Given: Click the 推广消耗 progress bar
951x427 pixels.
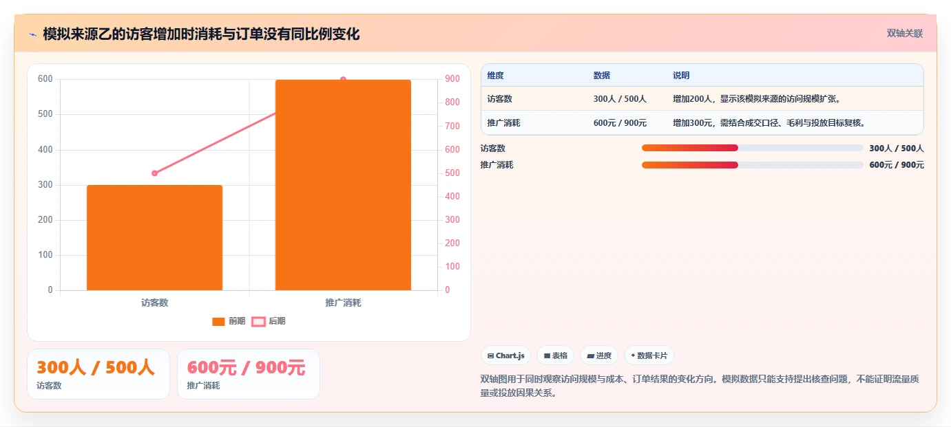Looking at the screenshot, I should [752, 165].
